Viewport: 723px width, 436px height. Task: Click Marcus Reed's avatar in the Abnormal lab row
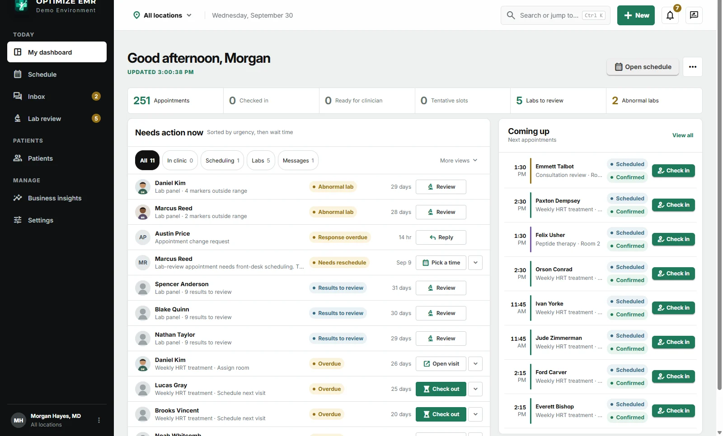point(143,212)
